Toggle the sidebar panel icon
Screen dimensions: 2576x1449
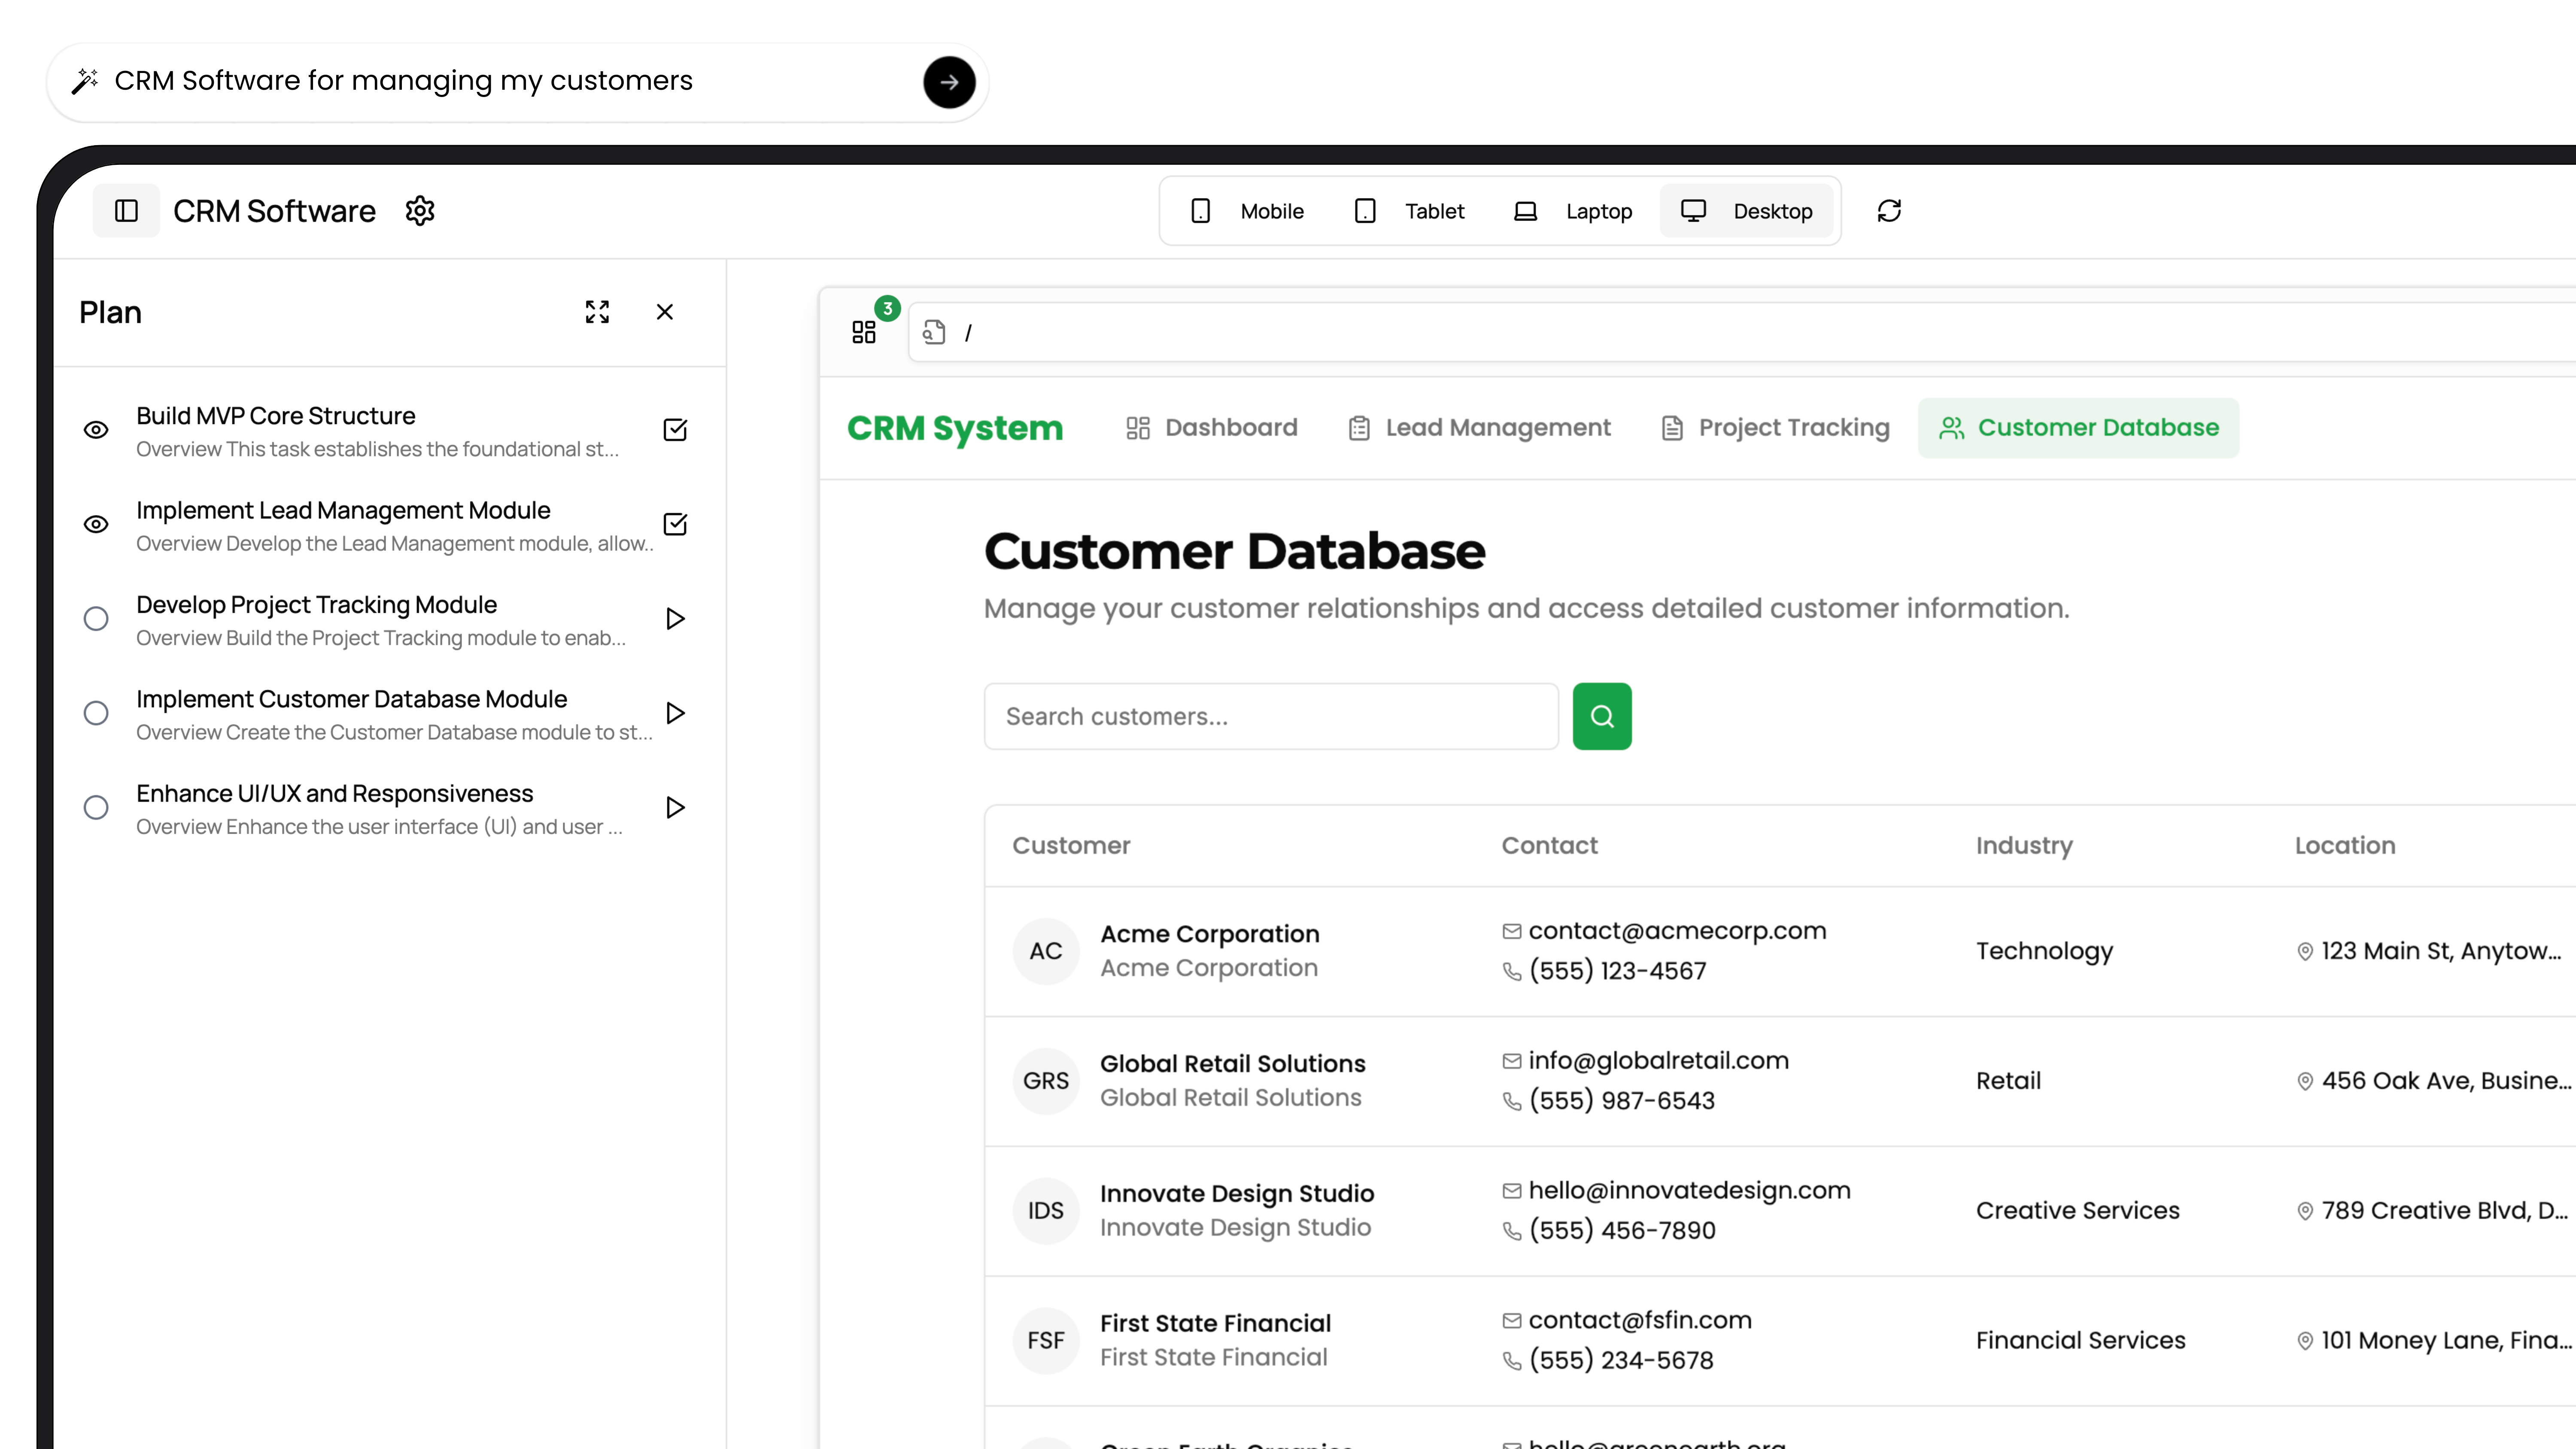[x=126, y=211]
